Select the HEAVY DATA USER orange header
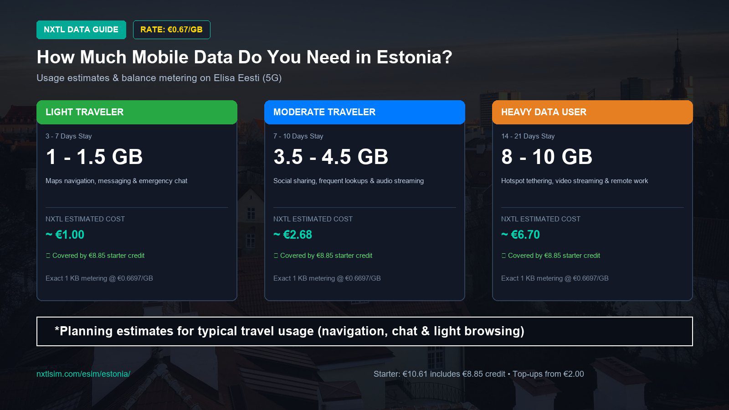 tap(592, 112)
